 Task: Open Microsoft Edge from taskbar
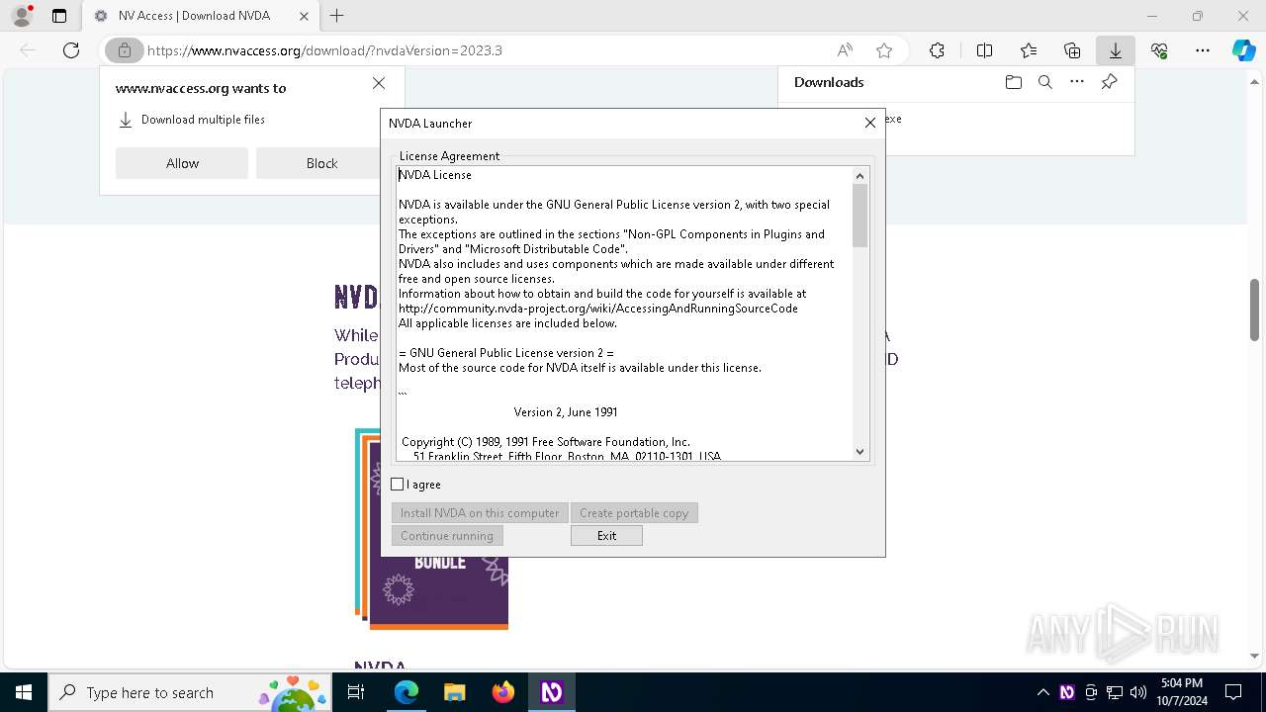tap(407, 692)
